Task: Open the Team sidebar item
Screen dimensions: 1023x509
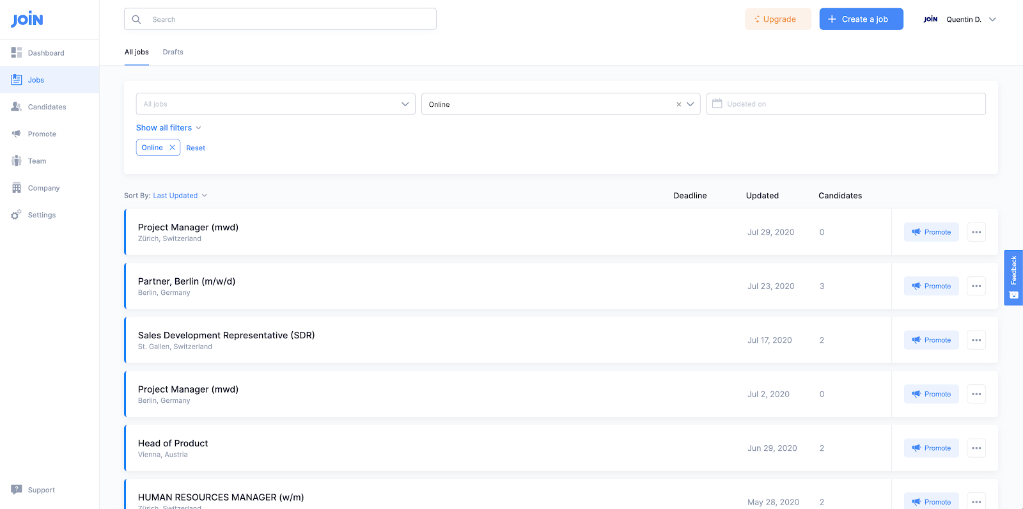Action: [x=49, y=161]
